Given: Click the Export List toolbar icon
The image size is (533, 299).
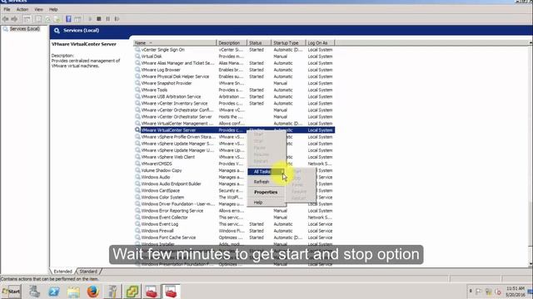Looking at the screenshot, I should (x=57, y=19).
